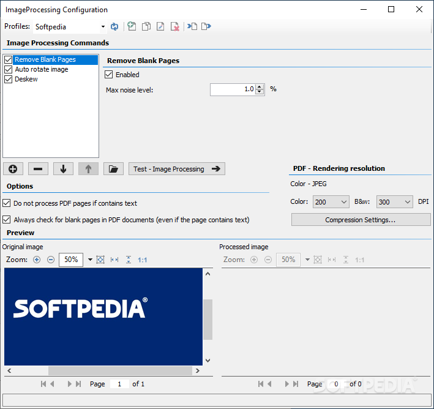Toggle the Deskew command checkbox

(x=9, y=79)
